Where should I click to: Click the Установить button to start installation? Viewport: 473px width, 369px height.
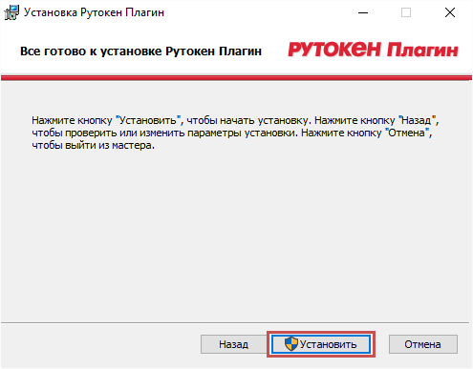(321, 344)
